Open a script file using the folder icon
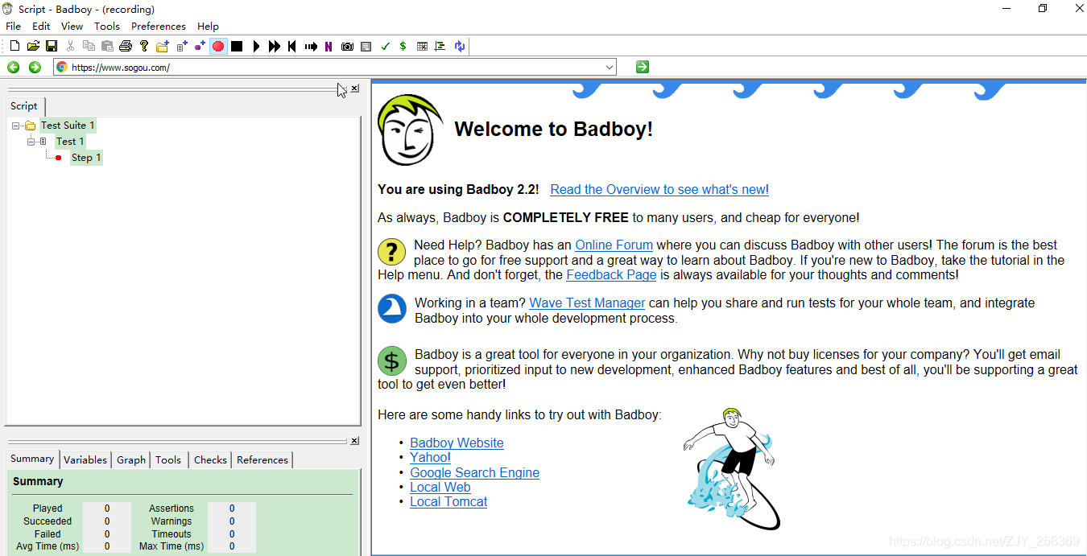Viewport: 1087px width, 556px height. tap(33, 46)
